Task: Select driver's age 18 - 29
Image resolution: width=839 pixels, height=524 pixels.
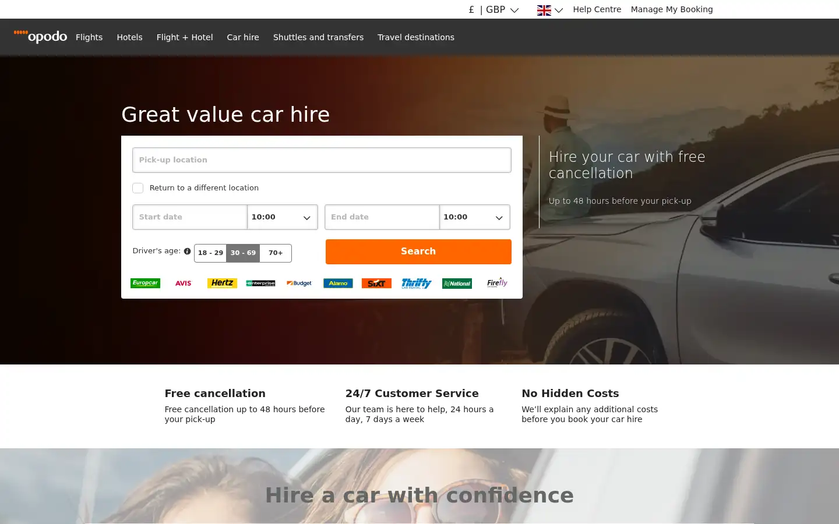Action: pos(210,253)
